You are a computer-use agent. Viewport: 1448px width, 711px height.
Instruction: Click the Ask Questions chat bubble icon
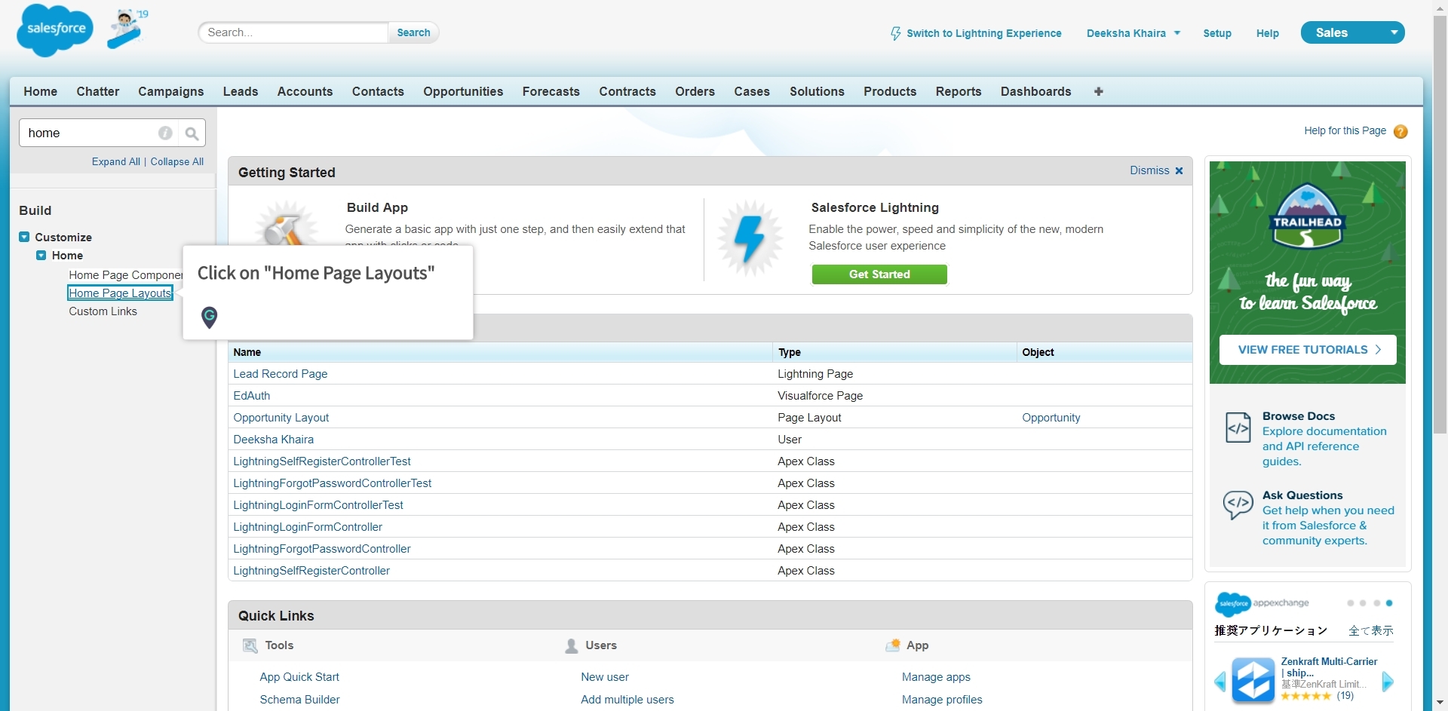1238,504
